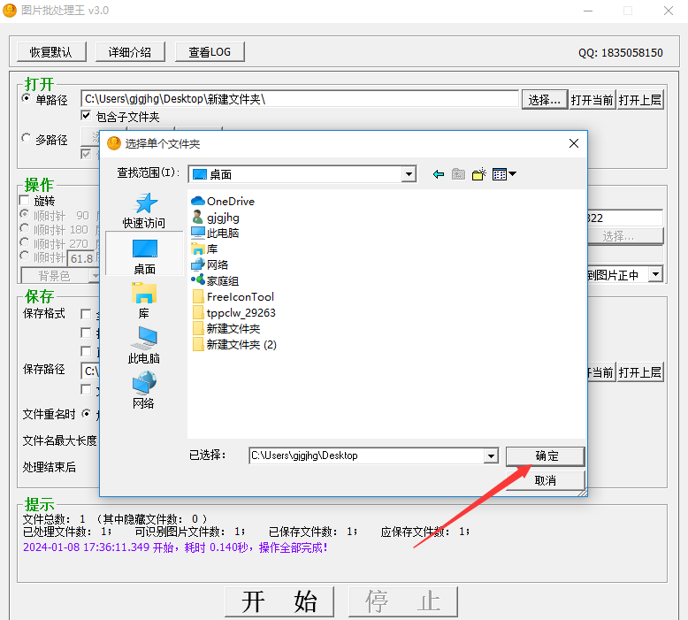Click the completion status message line
Viewport: 688px width, 620px height.
(x=175, y=547)
